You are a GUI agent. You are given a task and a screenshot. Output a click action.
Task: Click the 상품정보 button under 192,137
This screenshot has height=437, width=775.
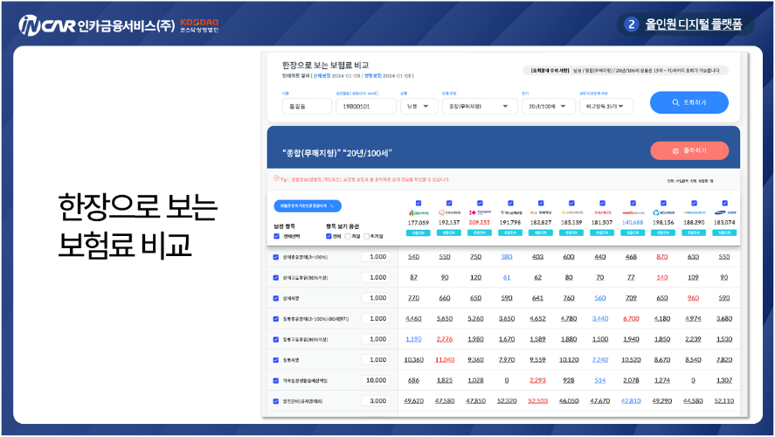[x=449, y=232]
